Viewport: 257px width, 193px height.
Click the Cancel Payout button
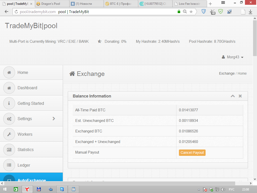coord(192,153)
